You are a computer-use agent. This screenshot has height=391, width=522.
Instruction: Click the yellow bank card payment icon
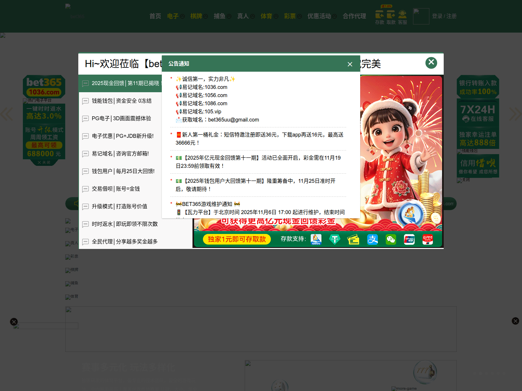point(353,239)
